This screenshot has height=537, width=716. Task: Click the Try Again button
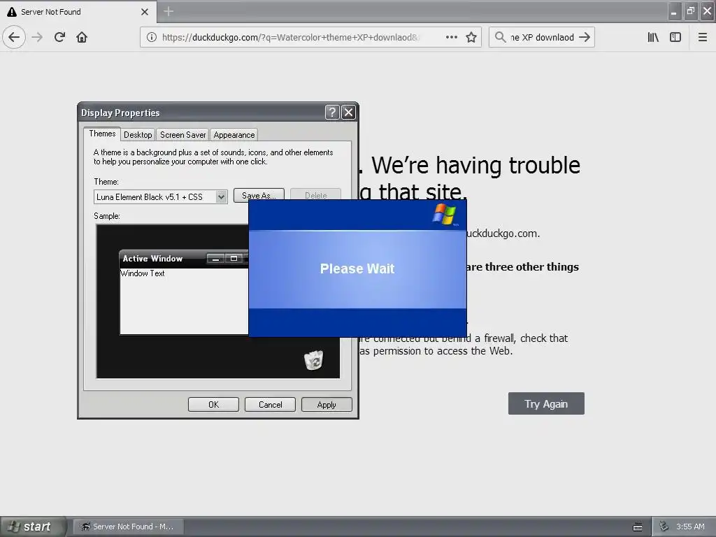(546, 403)
